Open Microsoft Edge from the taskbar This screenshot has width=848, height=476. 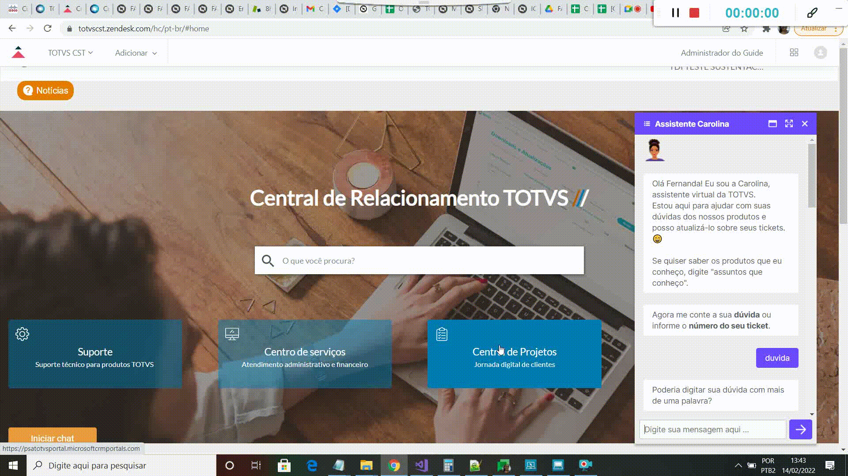[x=312, y=465]
